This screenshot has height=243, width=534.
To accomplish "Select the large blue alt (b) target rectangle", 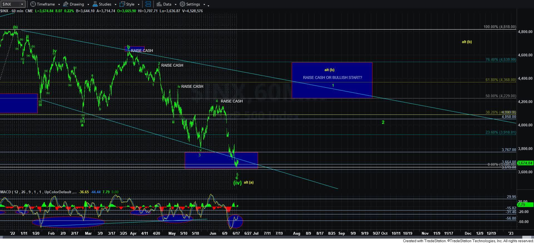I will (332, 80).
